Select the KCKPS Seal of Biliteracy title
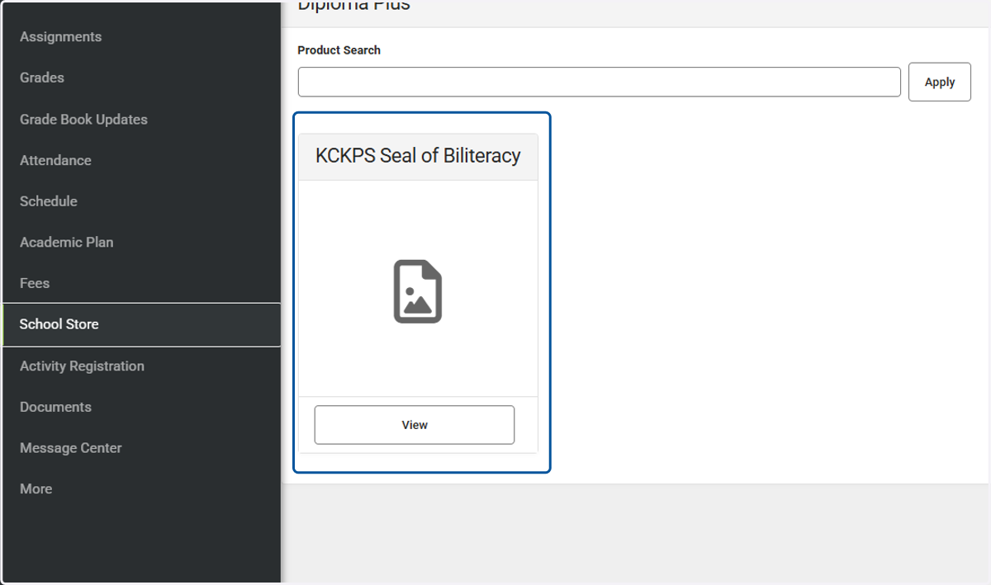Screen dimensions: 991x585 tap(418, 156)
